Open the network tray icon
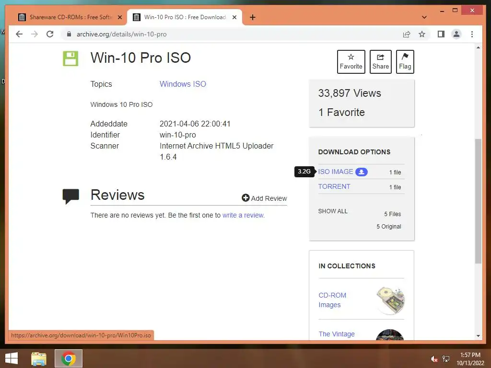Image resolution: width=491 pixels, height=368 pixels. 446,359
